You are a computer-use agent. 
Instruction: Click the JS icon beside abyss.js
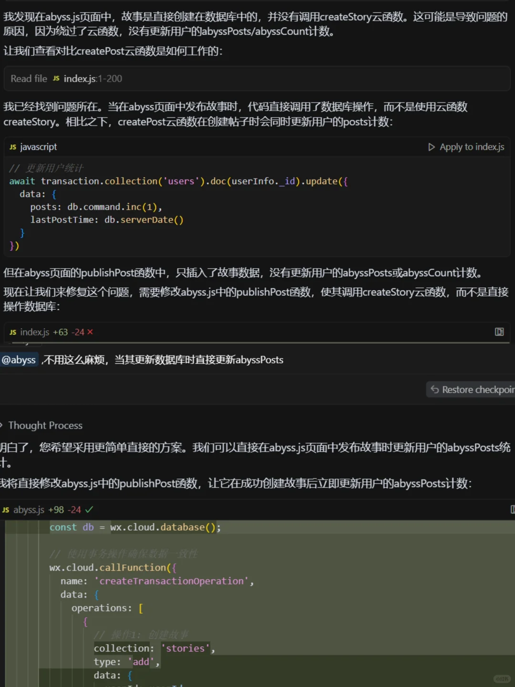tap(6, 510)
